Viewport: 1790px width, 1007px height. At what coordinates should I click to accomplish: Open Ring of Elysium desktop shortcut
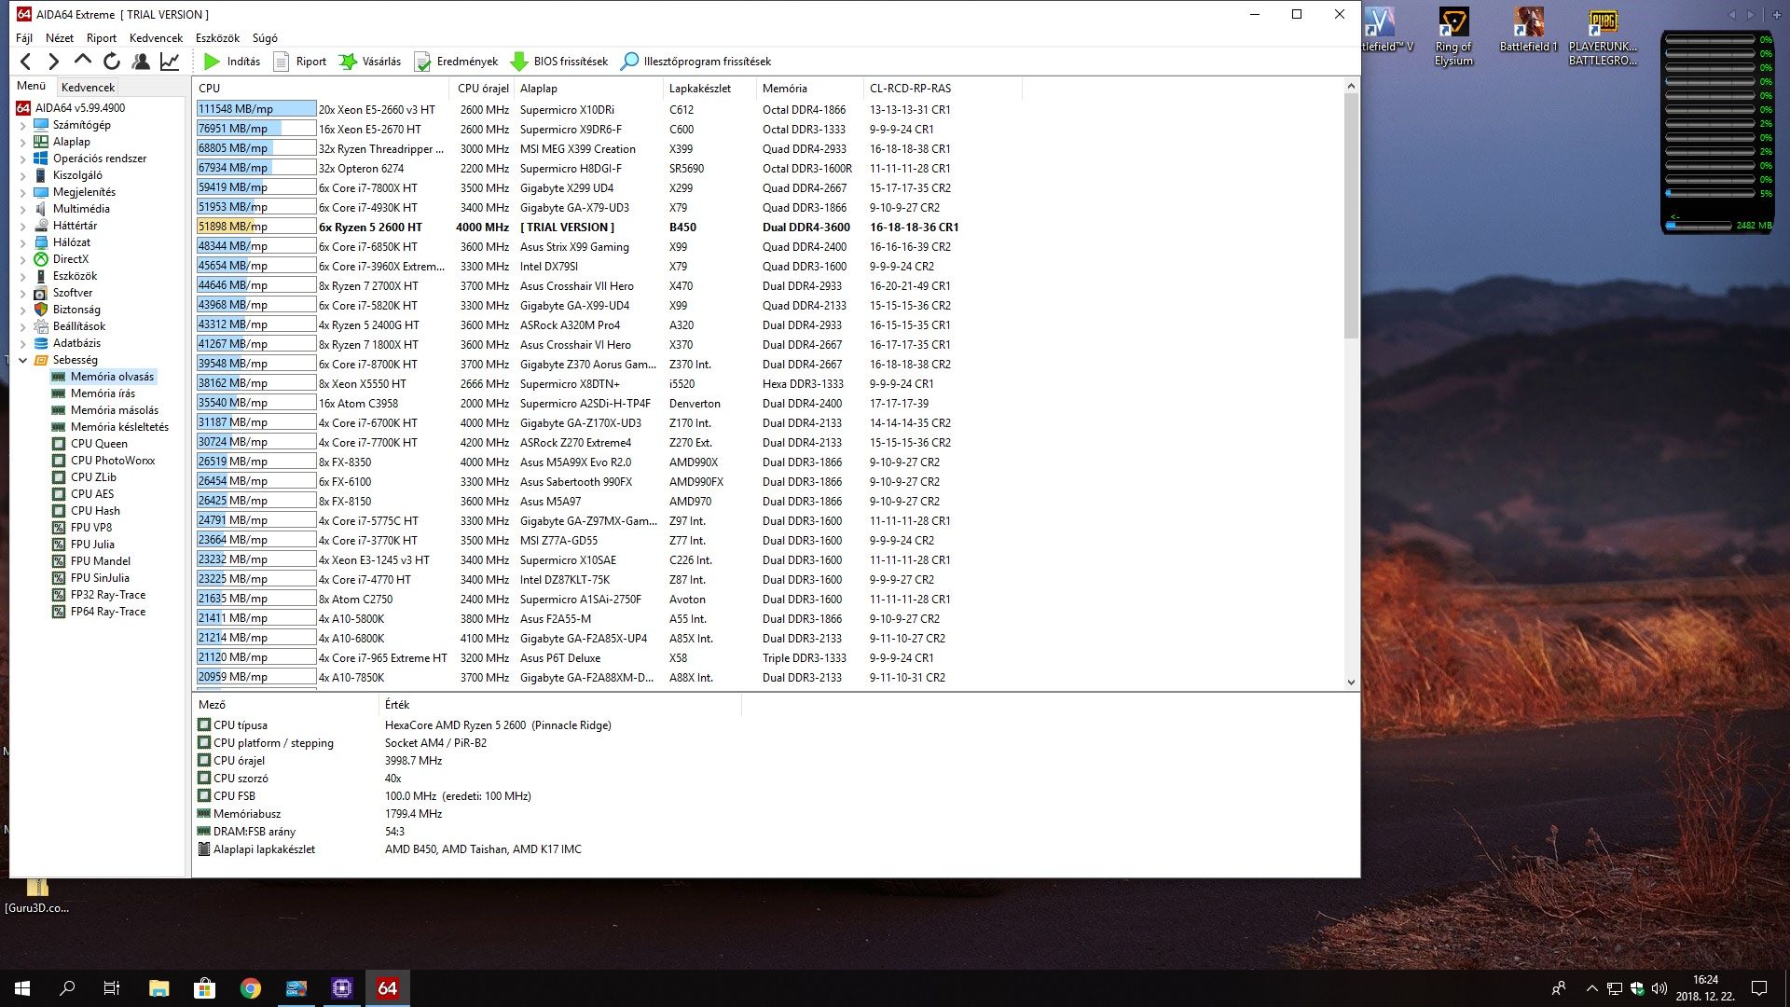point(1453,37)
